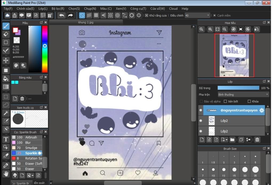Open the Chỉnh sửa(E) menu
273x185 pixels.
[x=25, y=9]
